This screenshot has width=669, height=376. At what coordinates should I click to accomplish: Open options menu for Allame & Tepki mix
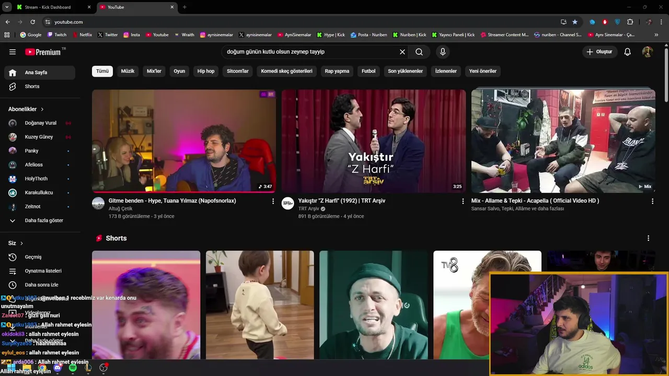(x=652, y=201)
